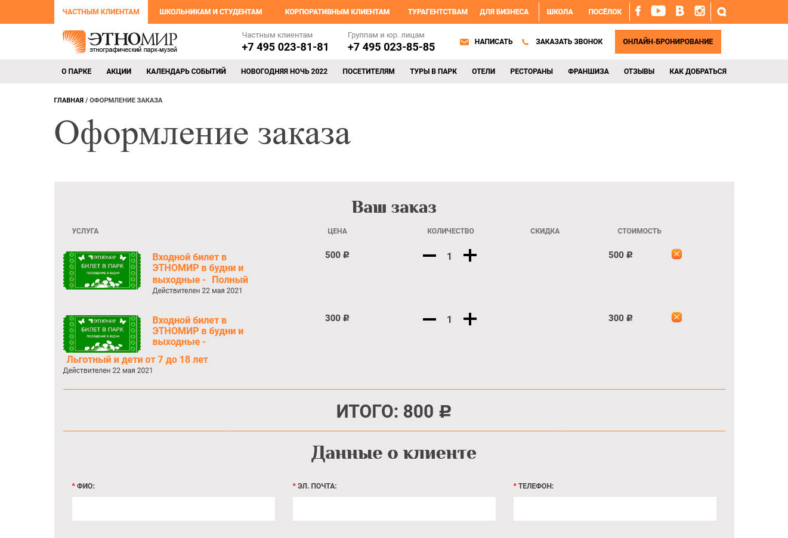Open the ШКОЛА link
788x538 pixels.
point(560,12)
